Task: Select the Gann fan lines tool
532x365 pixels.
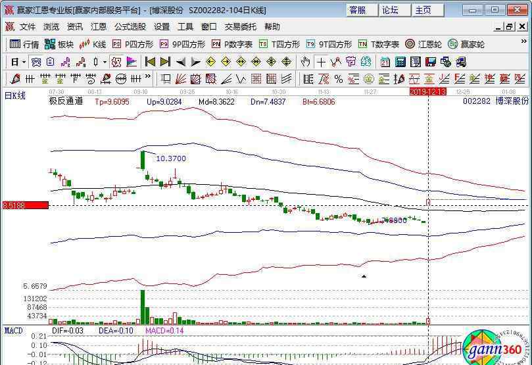Action: pyautogui.click(x=180, y=80)
